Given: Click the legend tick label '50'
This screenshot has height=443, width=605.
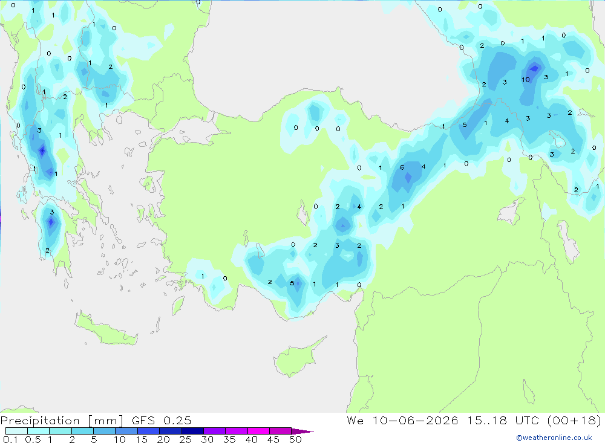Looking at the screenshot, I should tap(295, 439).
